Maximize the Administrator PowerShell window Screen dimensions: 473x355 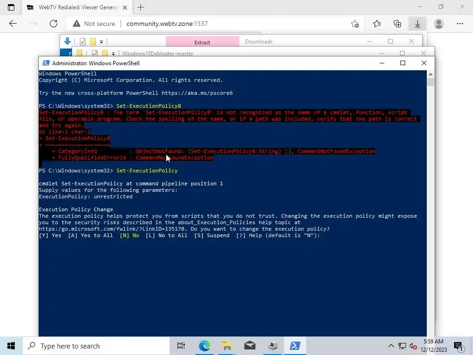pos(403,63)
